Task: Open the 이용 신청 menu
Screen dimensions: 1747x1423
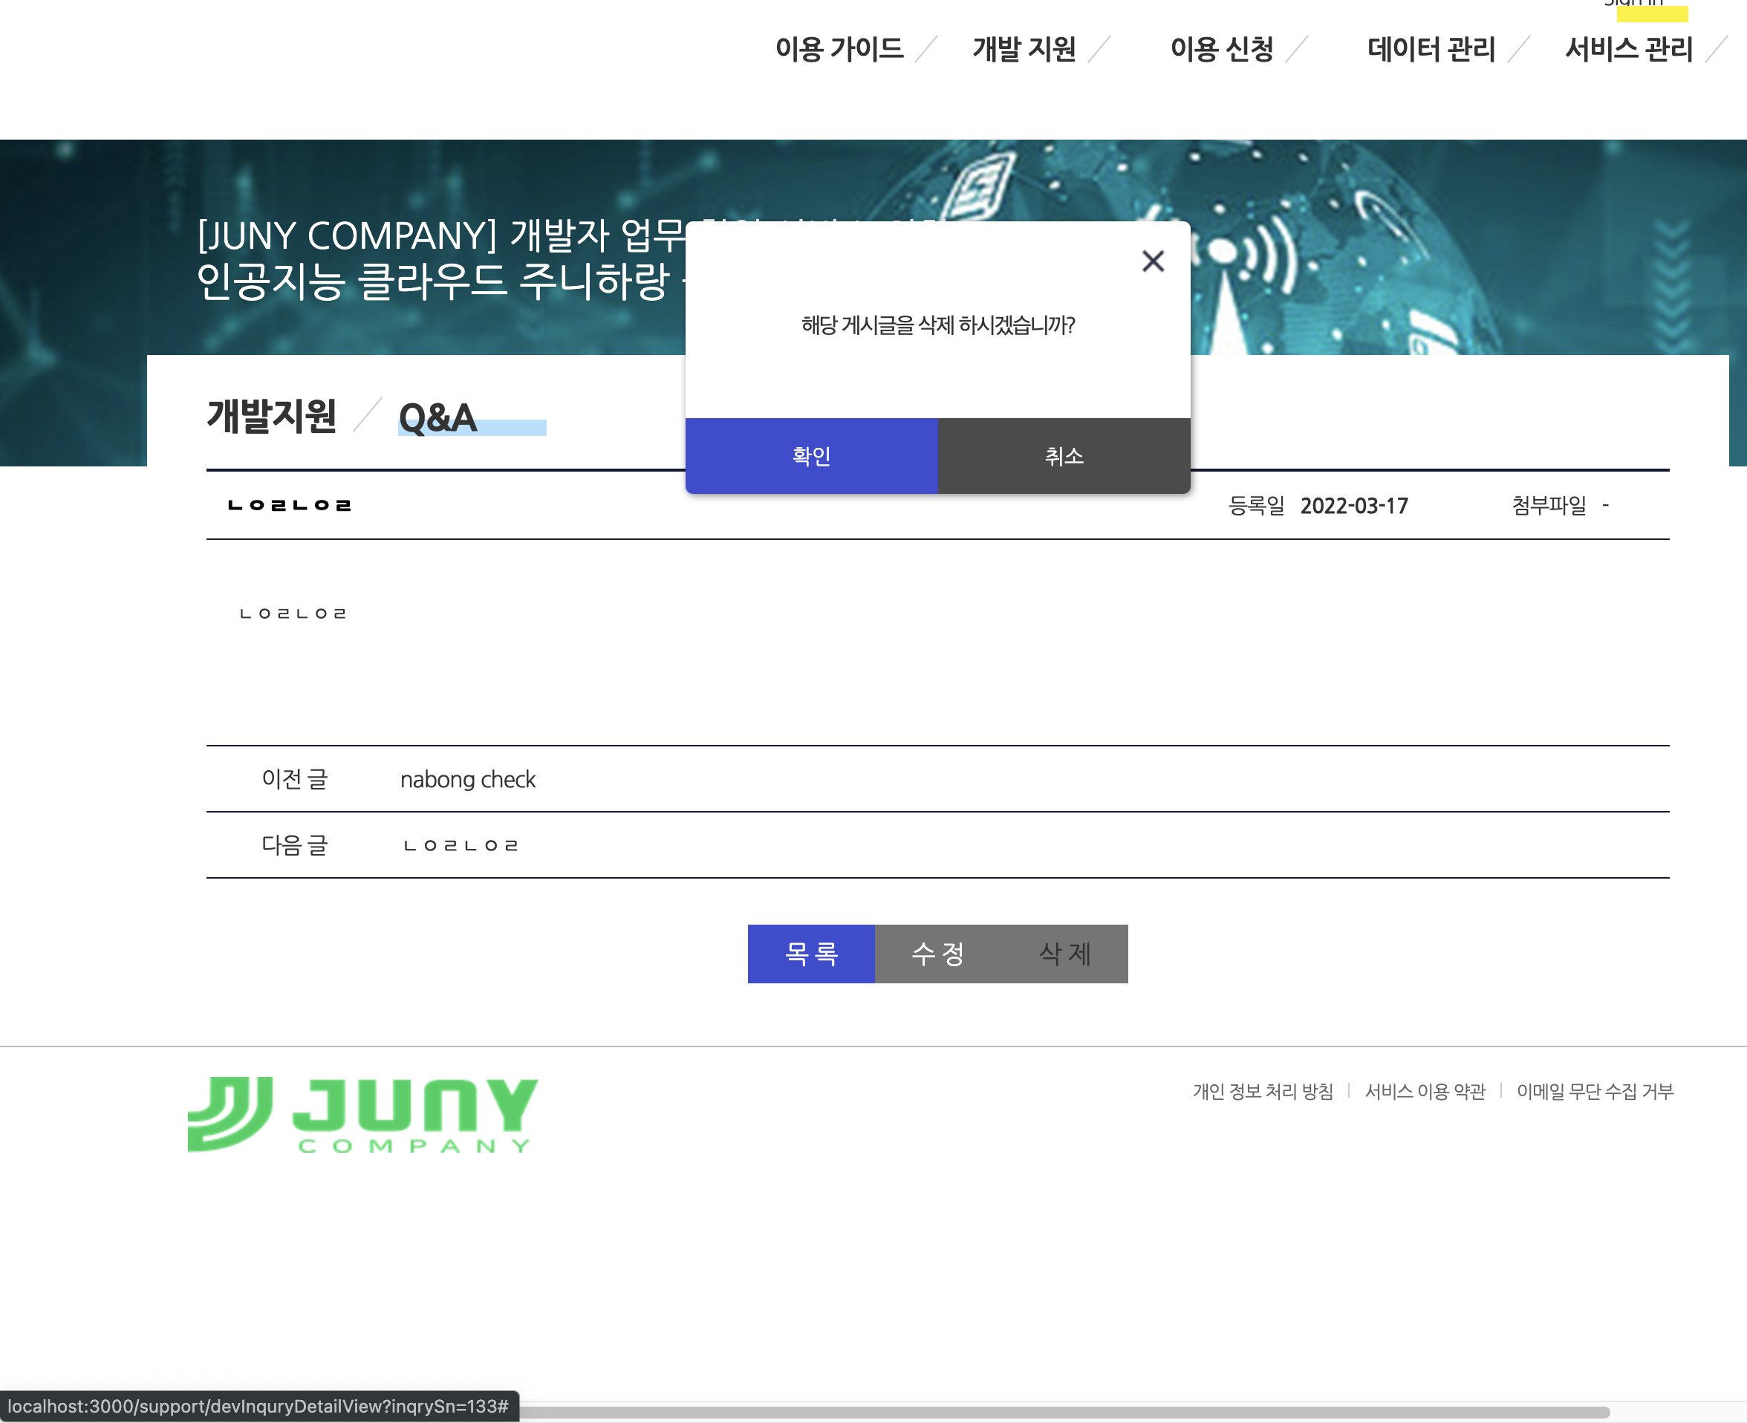Action: [x=1222, y=49]
